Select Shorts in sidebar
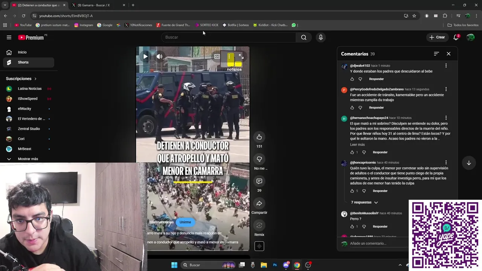 click(x=29, y=62)
